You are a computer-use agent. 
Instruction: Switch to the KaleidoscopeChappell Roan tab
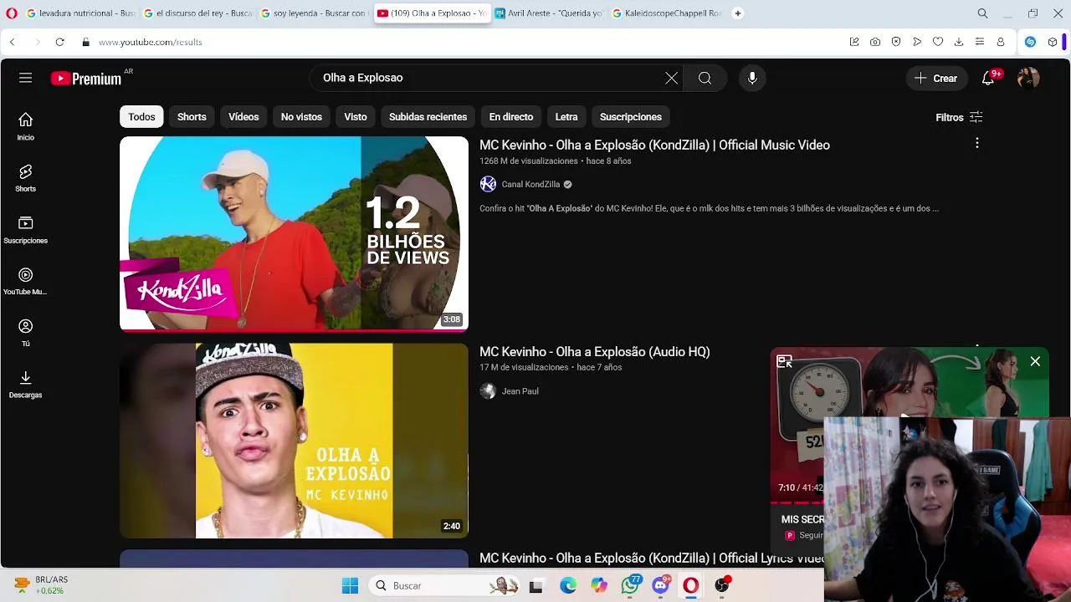point(666,13)
